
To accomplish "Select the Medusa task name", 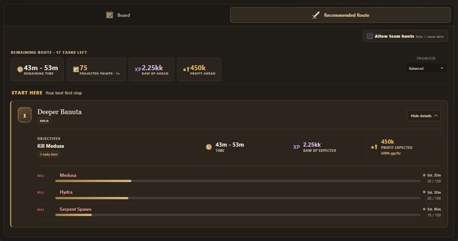I will click(x=68, y=175).
